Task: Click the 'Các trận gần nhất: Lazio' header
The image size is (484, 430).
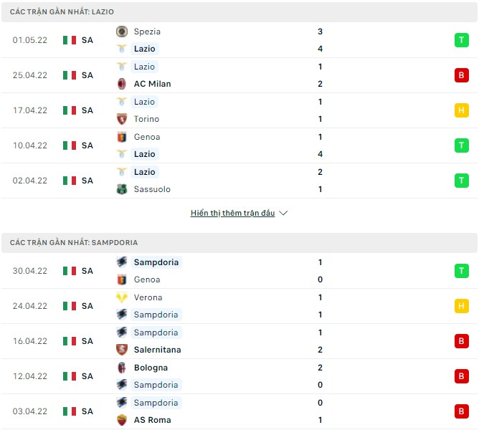Action: coord(62,12)
